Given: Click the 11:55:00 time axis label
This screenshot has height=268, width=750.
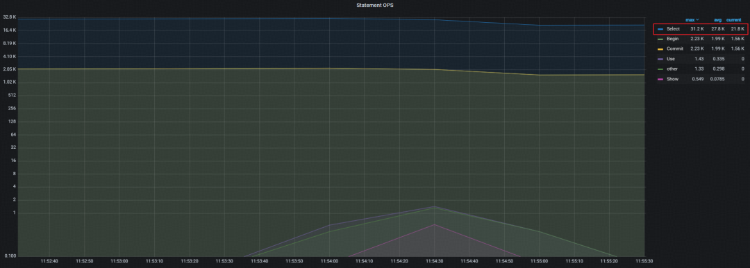Looking at the screenshot, I should (540, 261).
